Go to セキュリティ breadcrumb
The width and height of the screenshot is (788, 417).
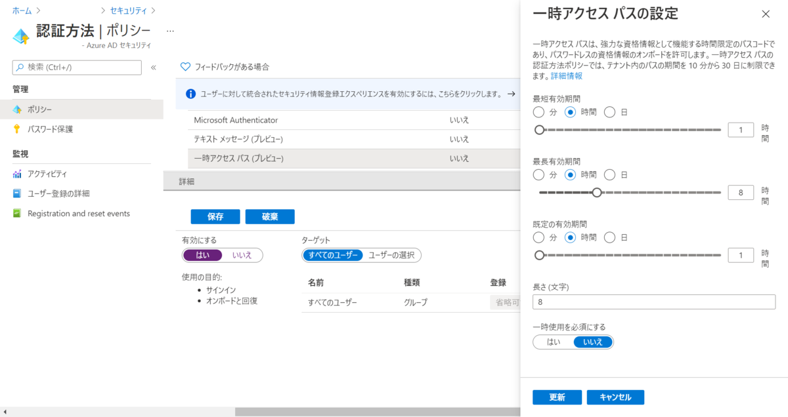[x=127, y=10]
